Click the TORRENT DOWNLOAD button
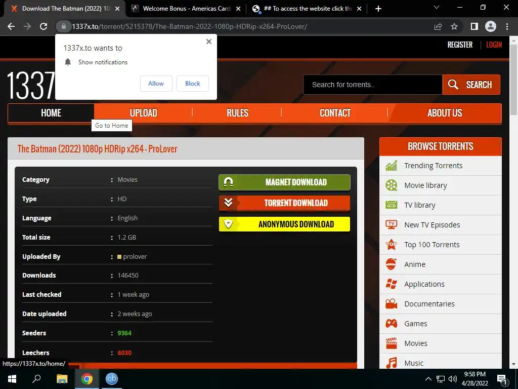The image size is (518, 389). tap(284, 203)
